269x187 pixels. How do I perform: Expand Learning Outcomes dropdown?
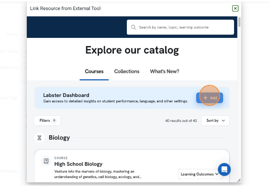[200, 174]
